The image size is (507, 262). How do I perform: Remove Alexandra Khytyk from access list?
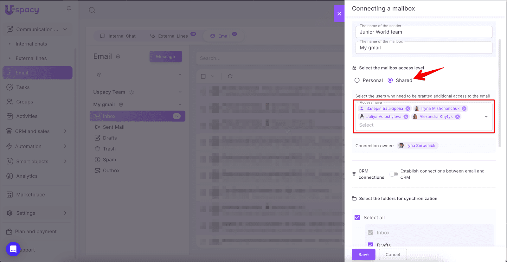pyautogui.click(x=458, y=117)
